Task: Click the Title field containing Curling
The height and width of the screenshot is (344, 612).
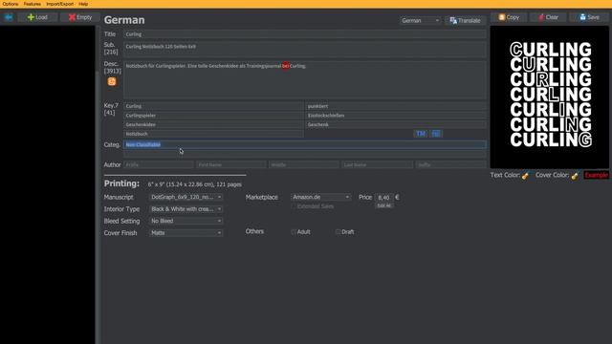Action: click(304, 34)
